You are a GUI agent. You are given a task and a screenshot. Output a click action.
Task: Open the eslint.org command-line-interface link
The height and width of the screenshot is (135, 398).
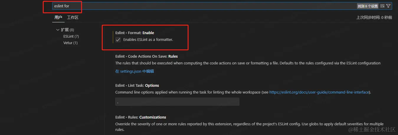tap(319, 92)
